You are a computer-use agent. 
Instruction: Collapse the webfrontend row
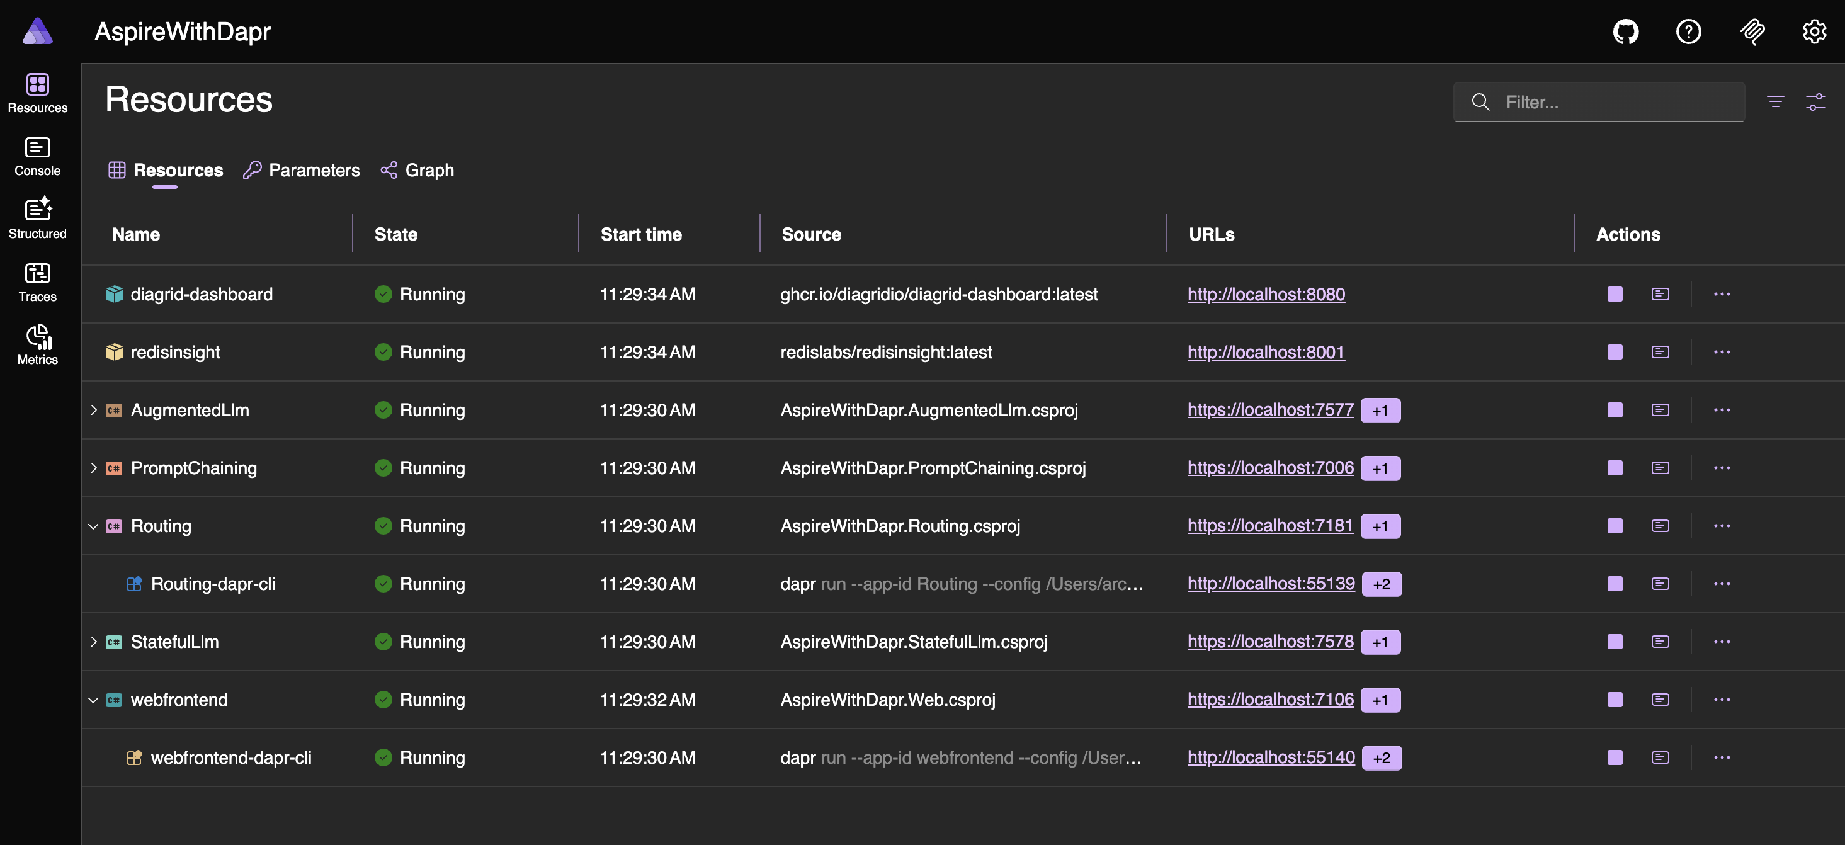(x=94, y=700)
